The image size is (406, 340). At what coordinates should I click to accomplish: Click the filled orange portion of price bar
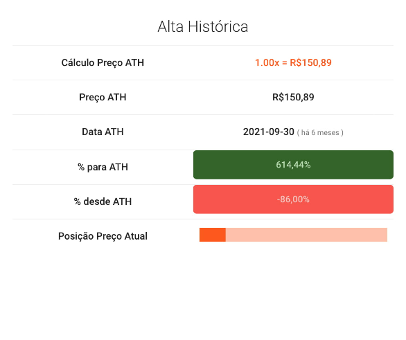click(x=213, y=235)
